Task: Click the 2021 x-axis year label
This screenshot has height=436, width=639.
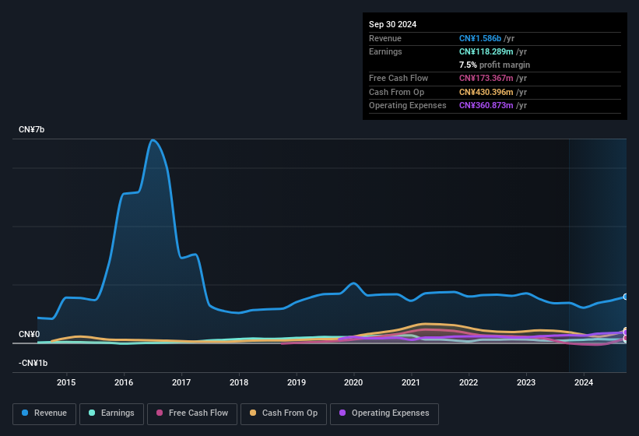Action: (411, 382)
